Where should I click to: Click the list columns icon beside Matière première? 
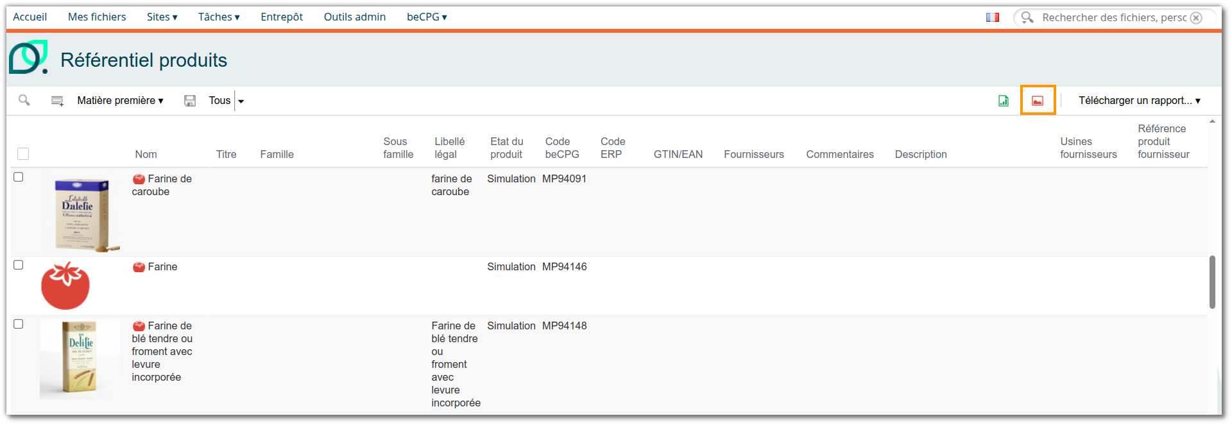[x=57, y=101]
